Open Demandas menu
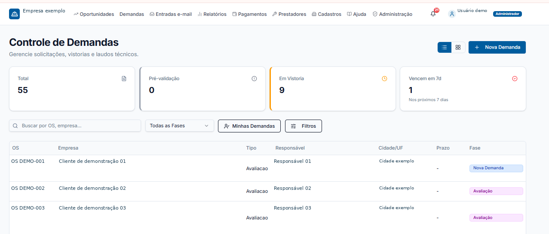 (132, 14)
